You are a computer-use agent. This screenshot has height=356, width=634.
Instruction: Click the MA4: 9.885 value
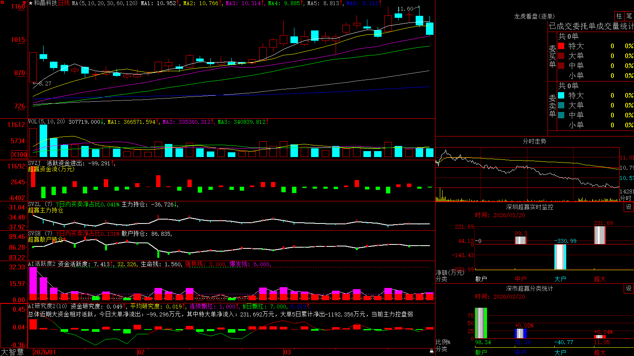pyautogui.click(x=284, y=3)
